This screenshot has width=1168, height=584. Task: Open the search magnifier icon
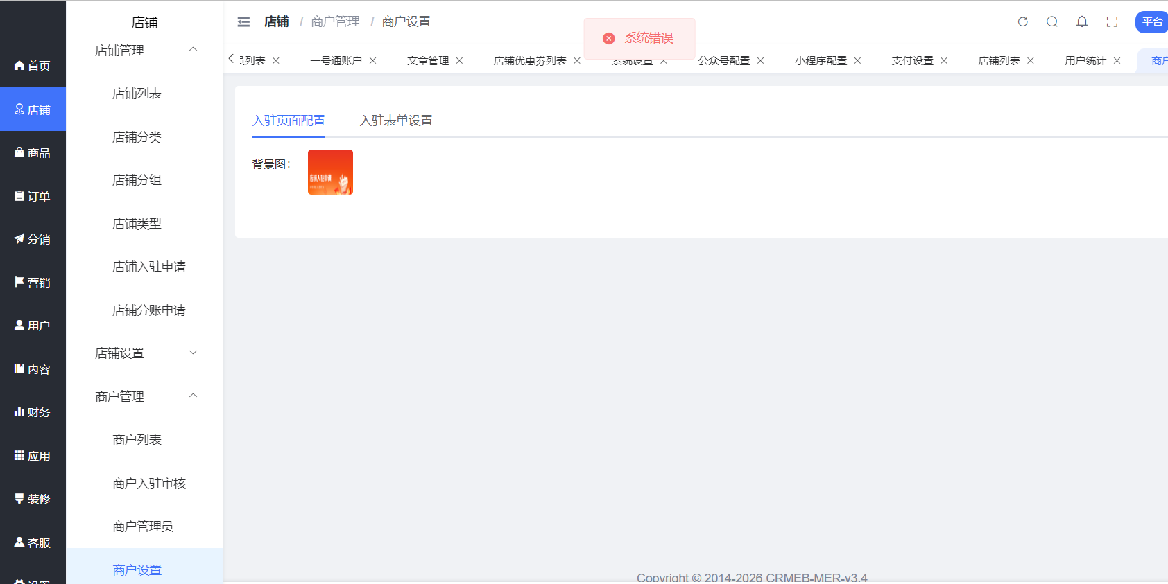point(1052,22)
